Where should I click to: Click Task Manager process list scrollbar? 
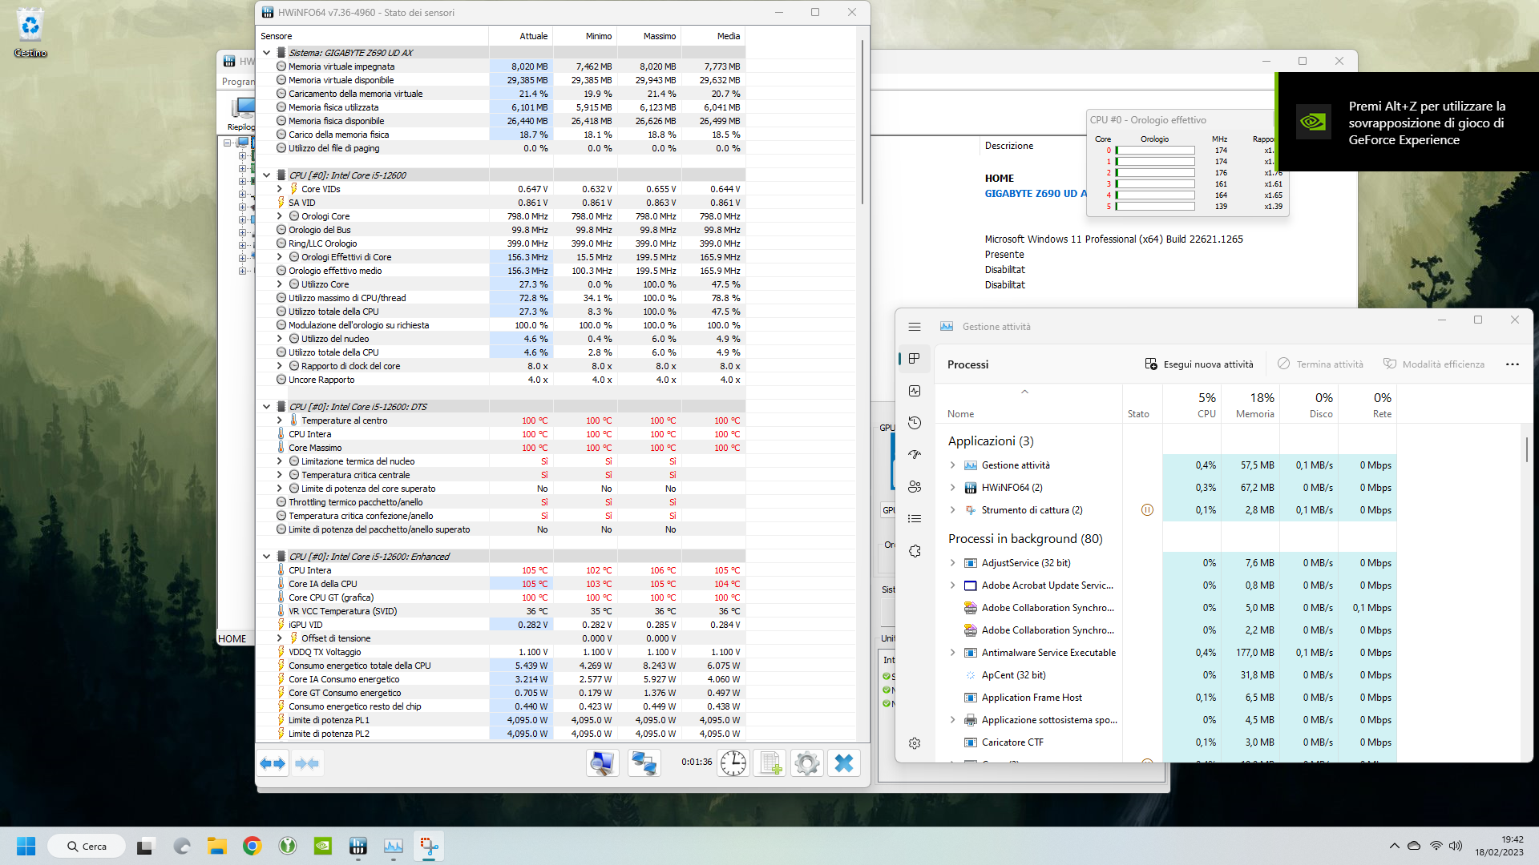tap(1526, 449)
